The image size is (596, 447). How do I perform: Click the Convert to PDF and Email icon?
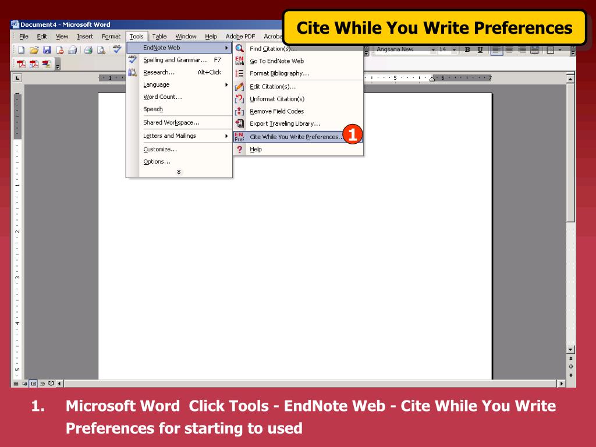coord(34,64)
